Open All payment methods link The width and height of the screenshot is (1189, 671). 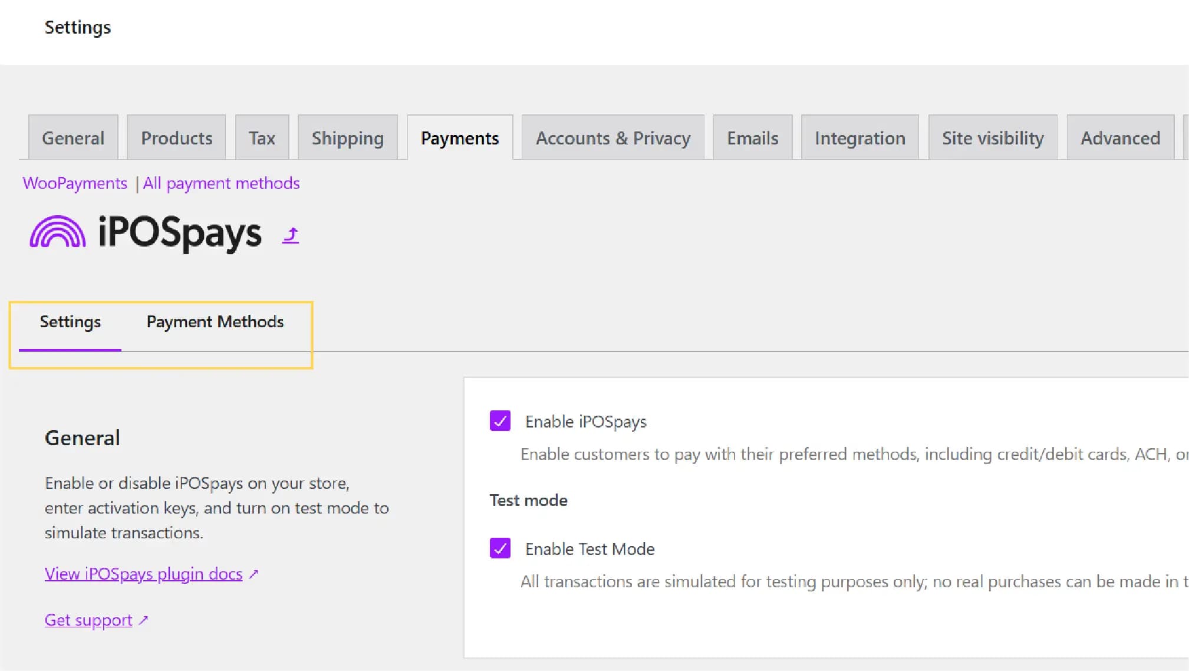point(221,183)
